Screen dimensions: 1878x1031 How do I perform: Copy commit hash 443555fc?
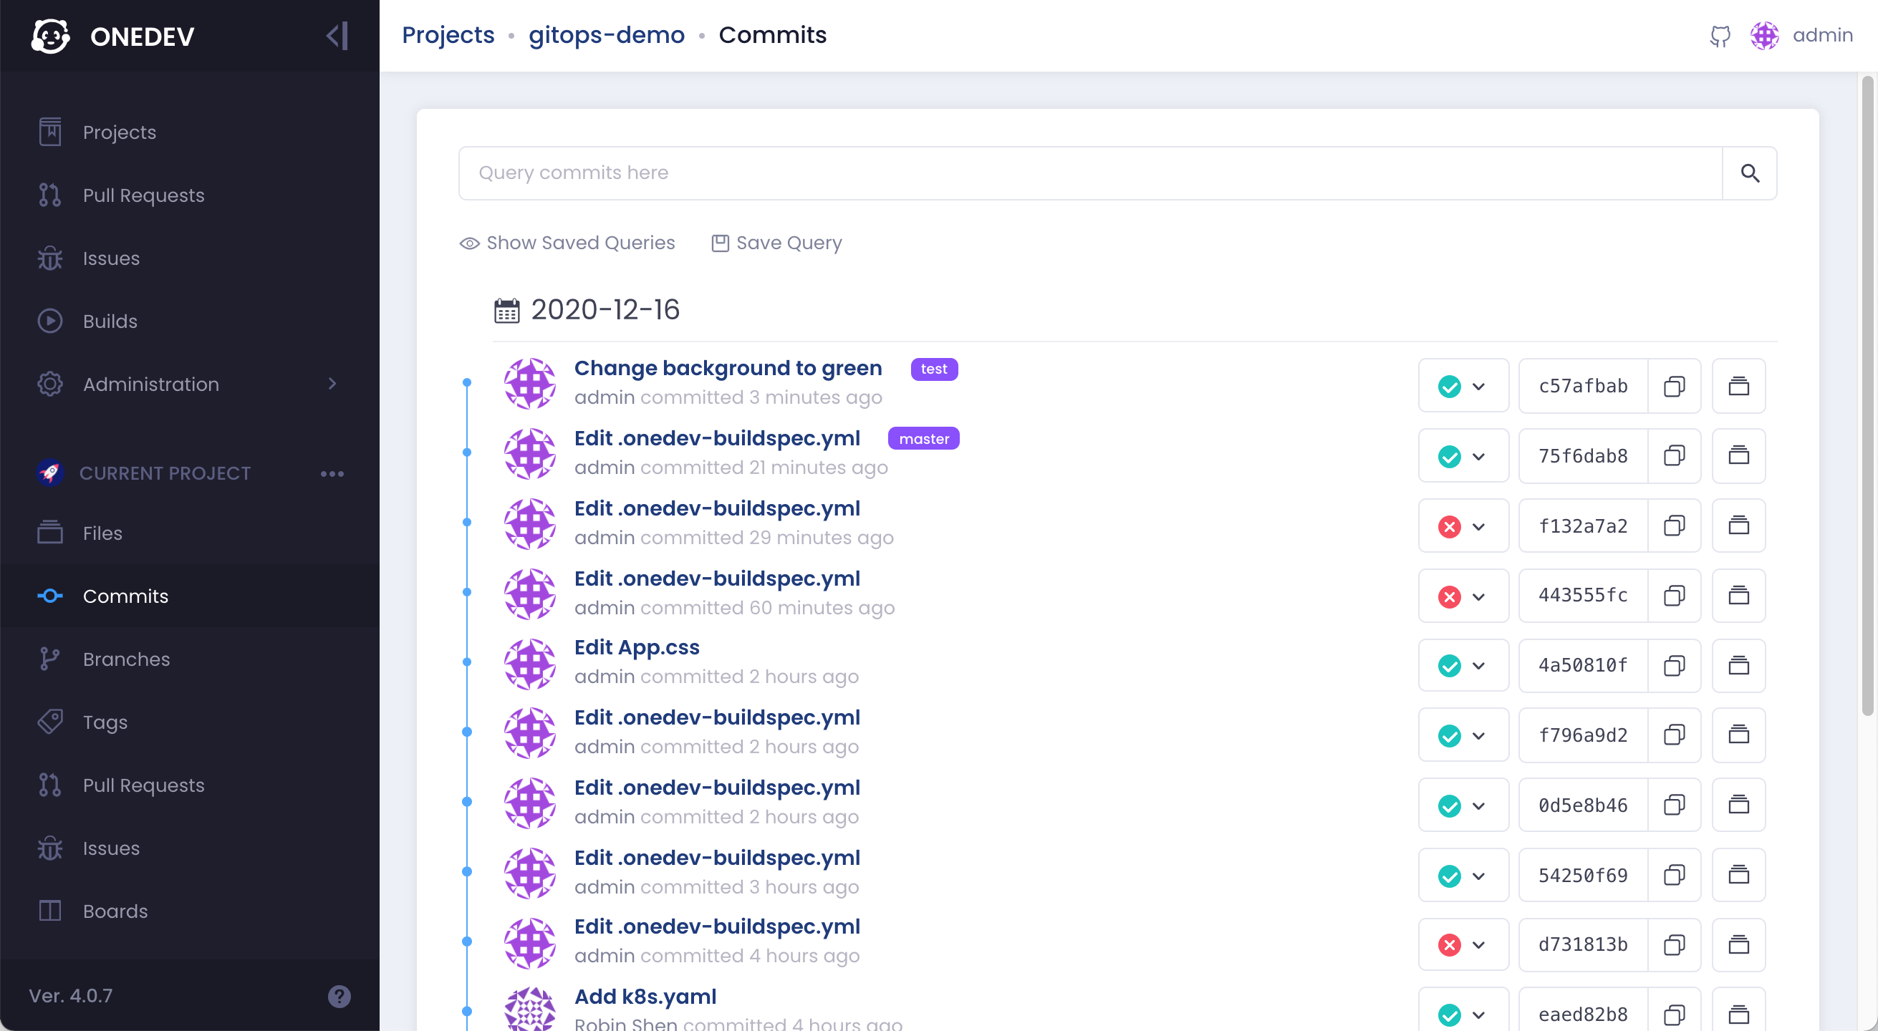pos(1674,596)
